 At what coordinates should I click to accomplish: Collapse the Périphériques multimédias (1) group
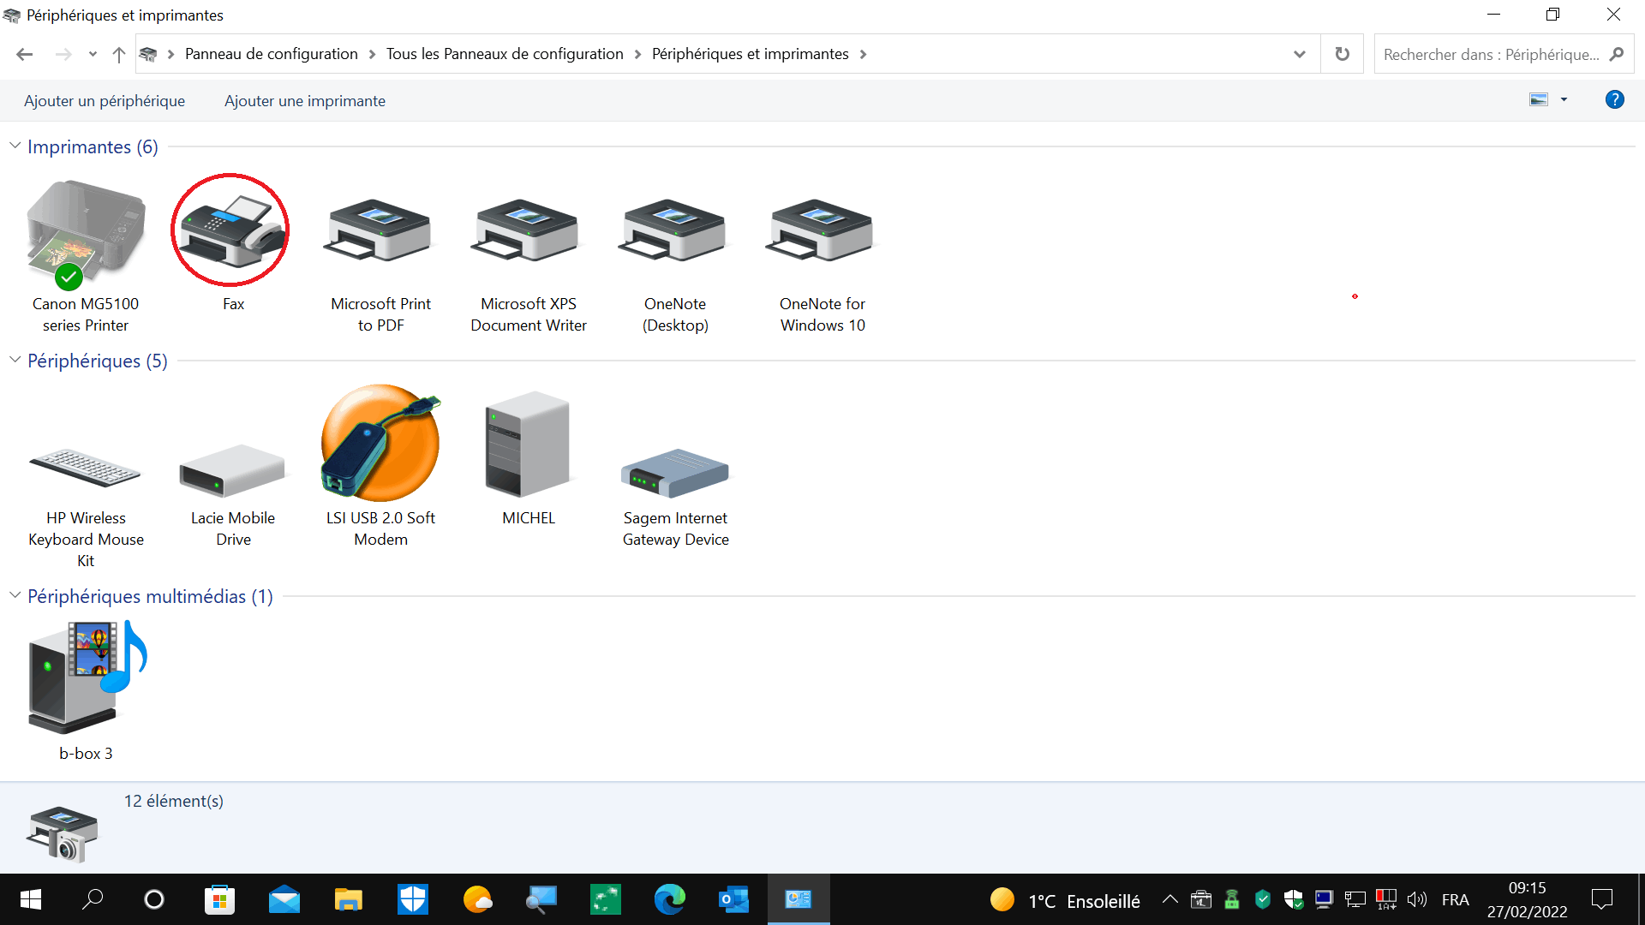(x=15, y=596)
